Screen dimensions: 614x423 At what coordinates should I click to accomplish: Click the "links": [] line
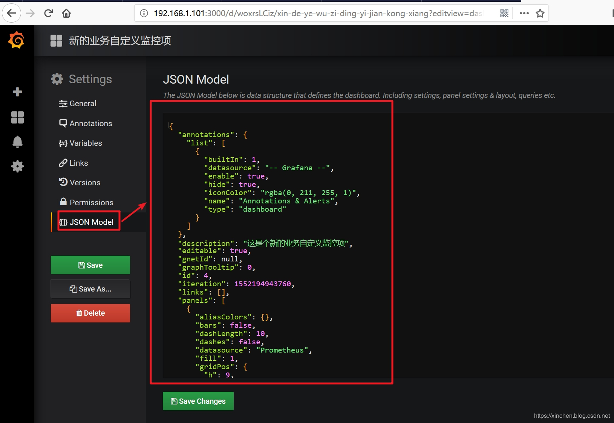(204, 292)
